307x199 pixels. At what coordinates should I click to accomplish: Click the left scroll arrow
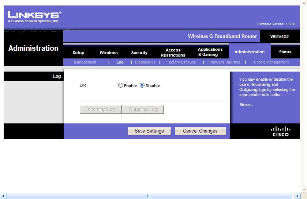click(3, 196)
